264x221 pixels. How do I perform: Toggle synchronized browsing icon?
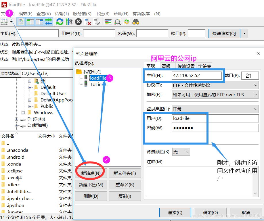tap(127, 22)
